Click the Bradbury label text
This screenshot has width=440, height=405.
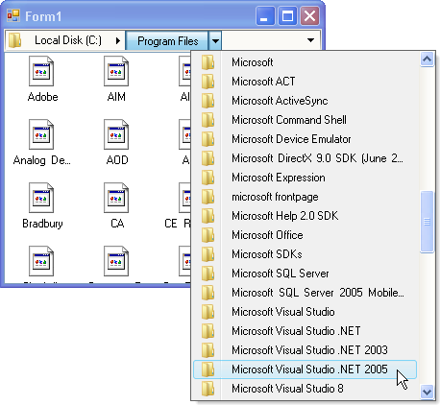point(42,224)
